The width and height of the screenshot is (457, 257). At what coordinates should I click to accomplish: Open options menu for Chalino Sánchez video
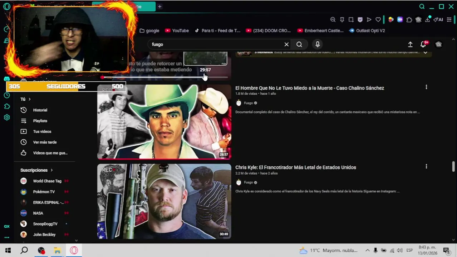coord(426,87)
